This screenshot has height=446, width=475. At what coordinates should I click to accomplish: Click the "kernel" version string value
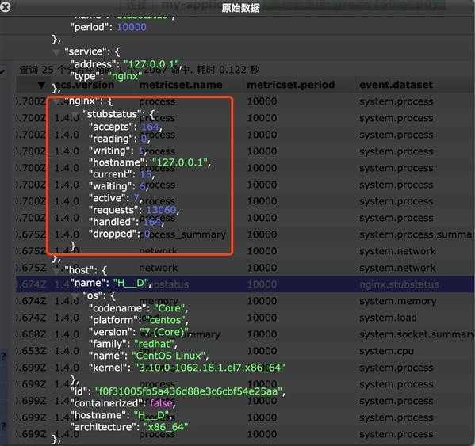(x=210, y=368)
